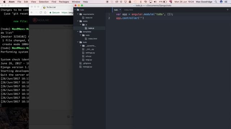This screenshot has width=231, height=129.
Task: Collapse the js folder chevron
Action: pos(80,25)
